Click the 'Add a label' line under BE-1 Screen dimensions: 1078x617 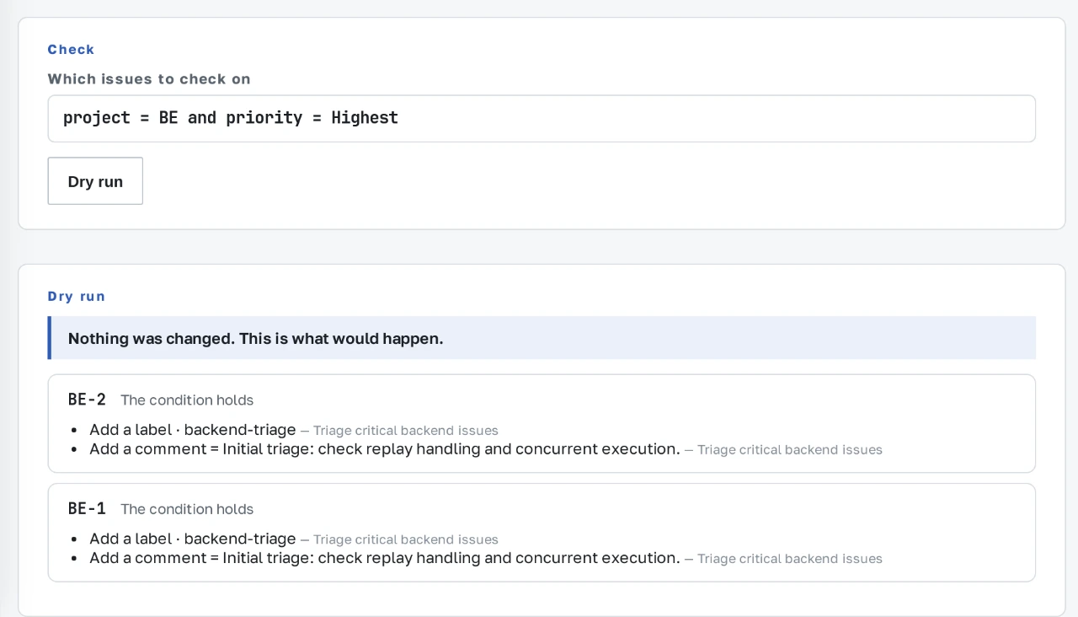[x=294, y=539]
